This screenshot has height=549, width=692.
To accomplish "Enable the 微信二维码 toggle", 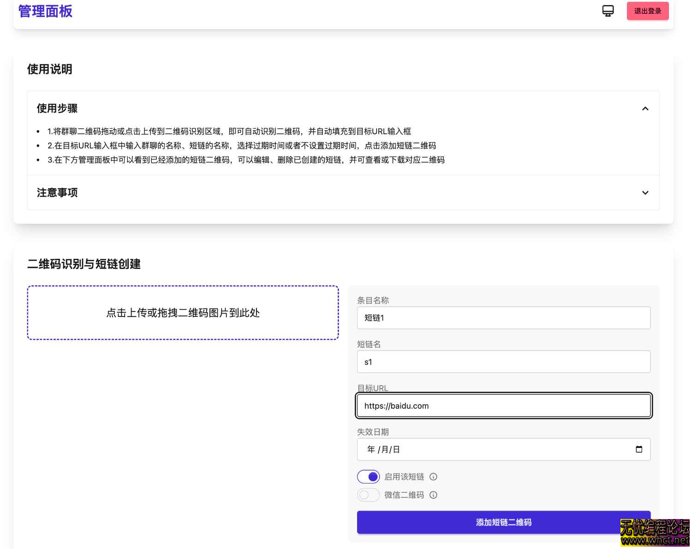I will pyautogui.click(x=368, y=495).
